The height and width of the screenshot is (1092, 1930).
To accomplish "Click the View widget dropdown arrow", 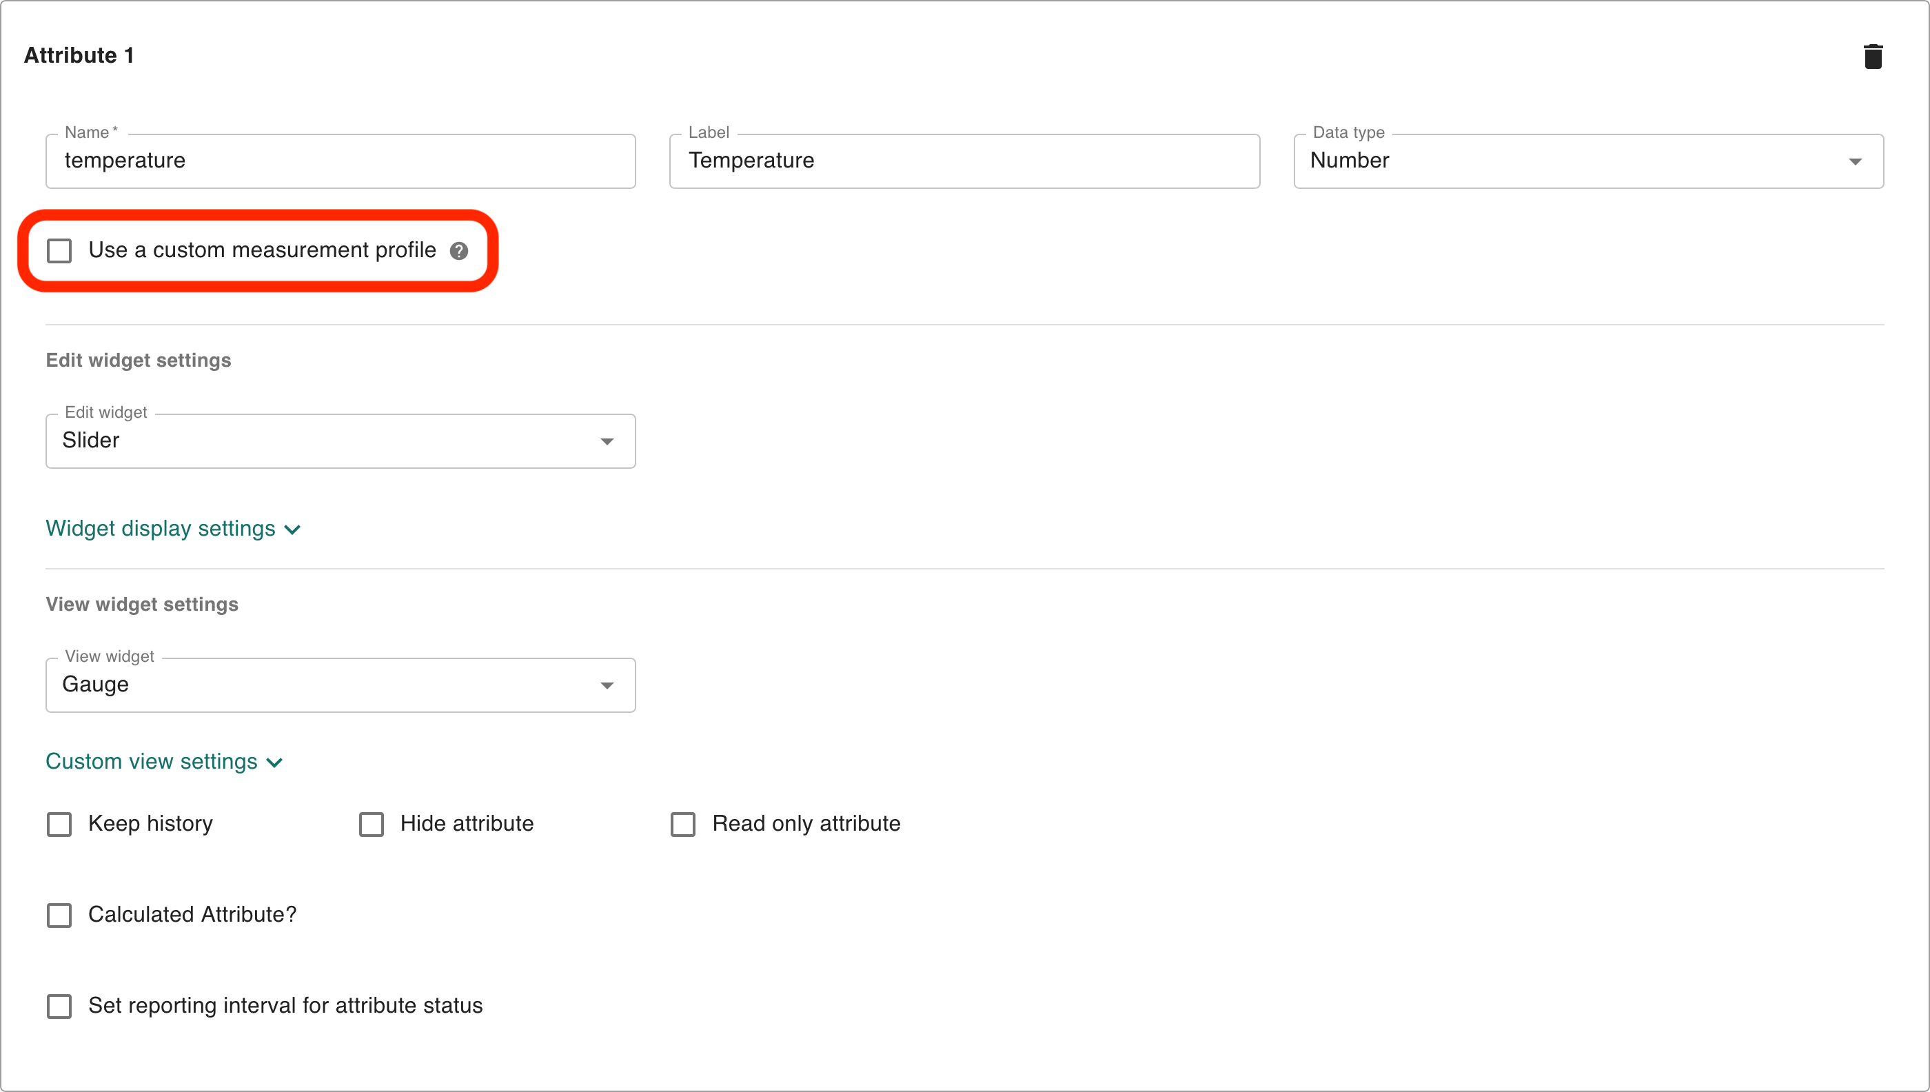I will click(607, 685).
